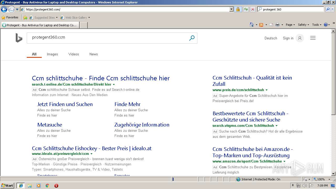Run search with IE magnifier button

[x=328, y=9]
